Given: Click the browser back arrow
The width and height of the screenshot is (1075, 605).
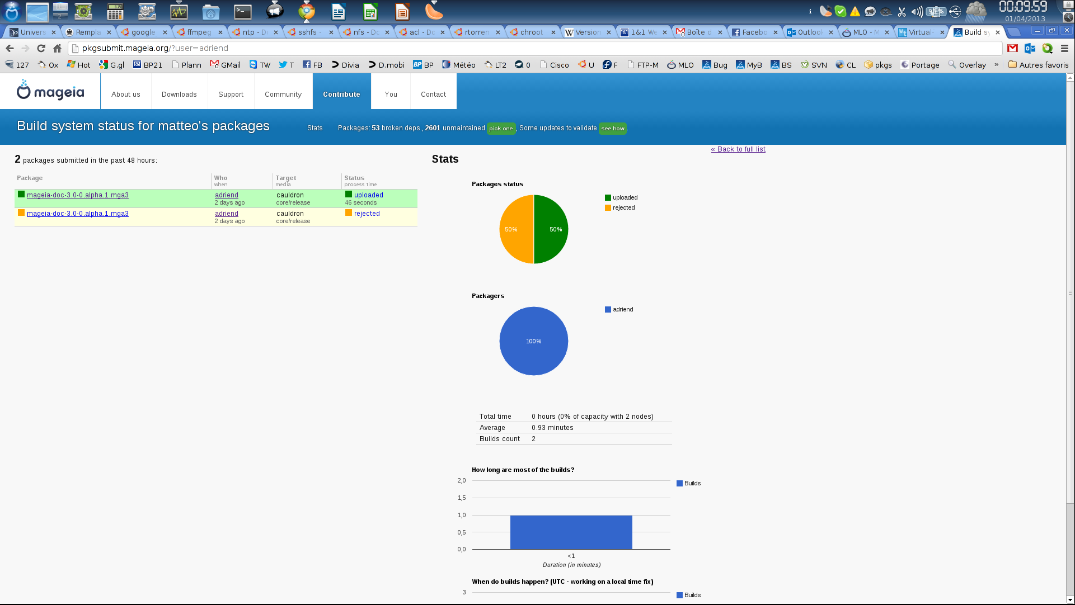Looking at the screenshot, I should click(x=10, y=48).
